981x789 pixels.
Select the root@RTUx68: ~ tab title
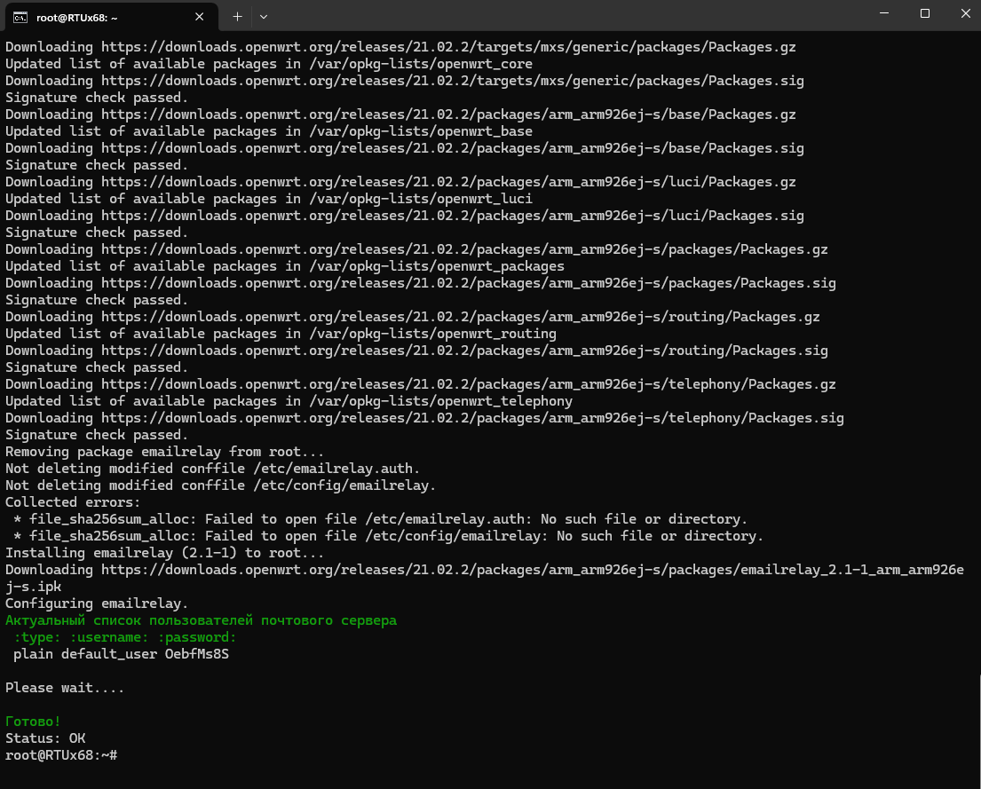click(x=76, y=18)
